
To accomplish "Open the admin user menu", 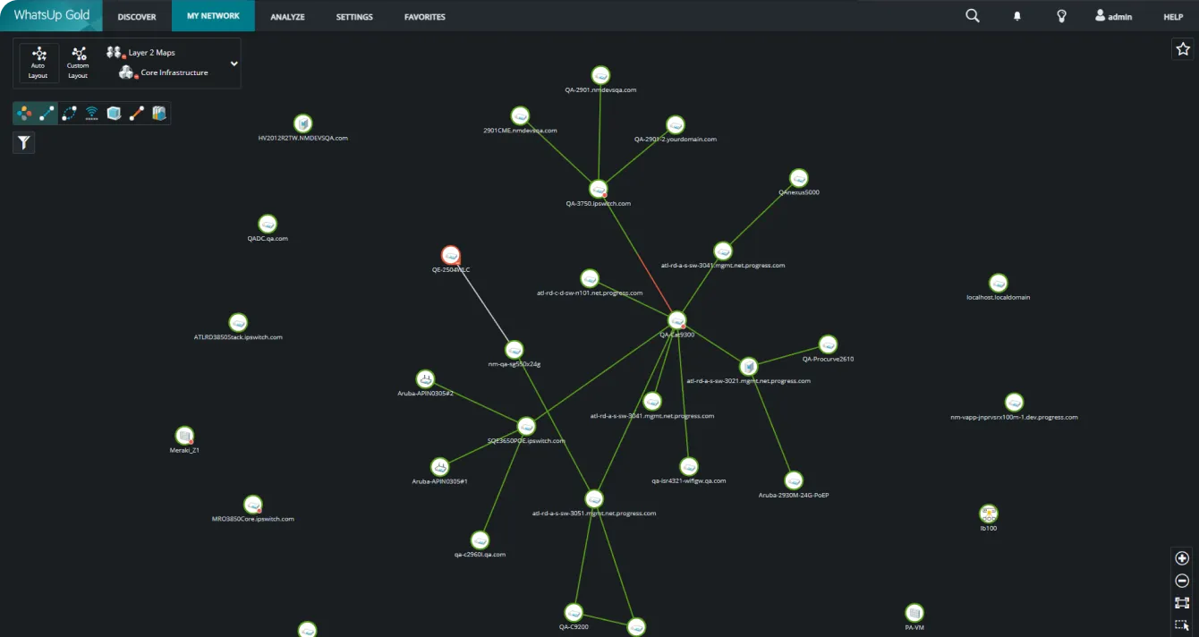I will pyautogui.click(x=1114, y=16).
